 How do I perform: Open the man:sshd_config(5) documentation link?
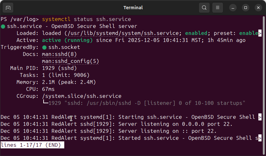tap(70, 61)
